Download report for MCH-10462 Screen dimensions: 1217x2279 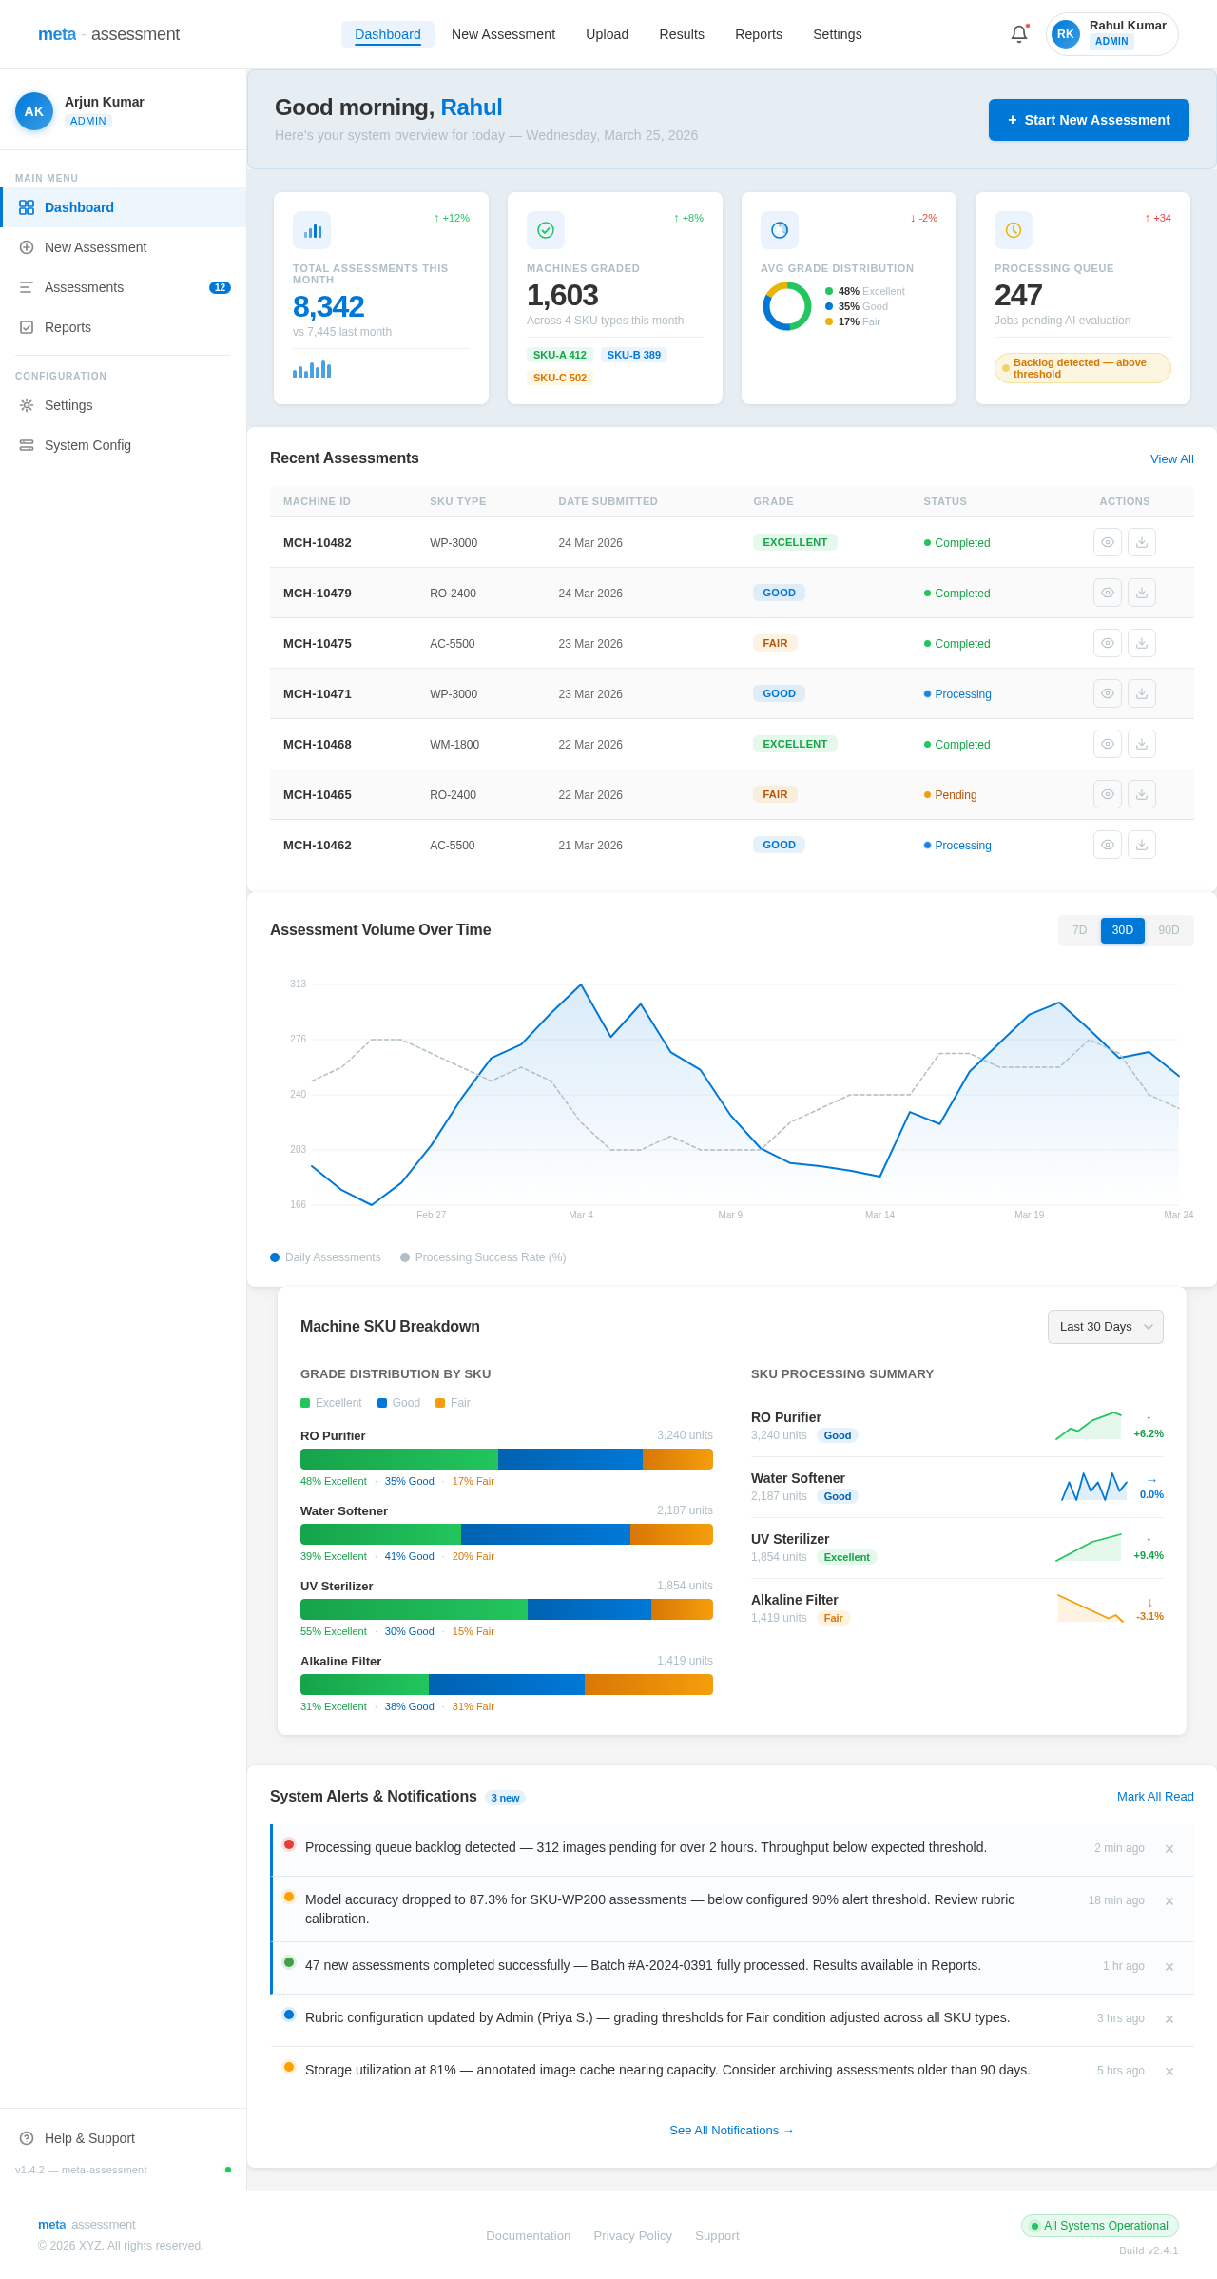(1142, 845)
